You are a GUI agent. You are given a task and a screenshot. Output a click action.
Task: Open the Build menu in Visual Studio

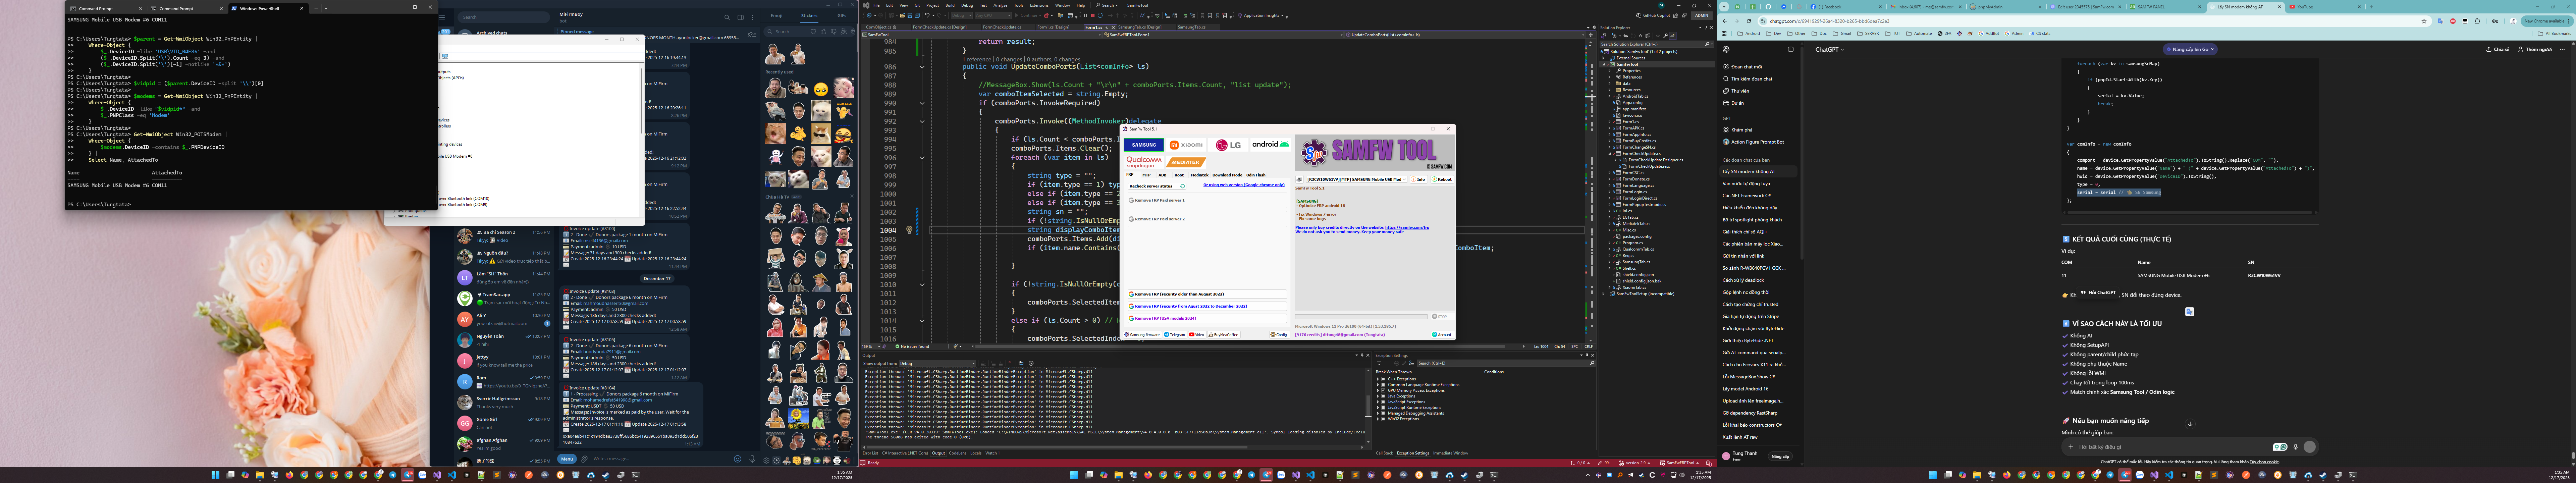(x=950, y=5)
